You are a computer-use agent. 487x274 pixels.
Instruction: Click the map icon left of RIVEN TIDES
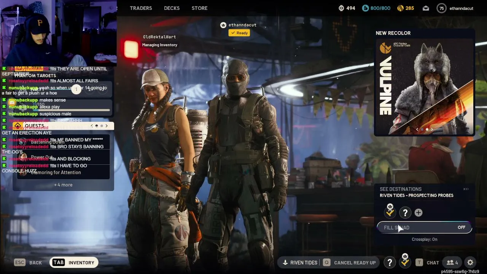(285, 263)
